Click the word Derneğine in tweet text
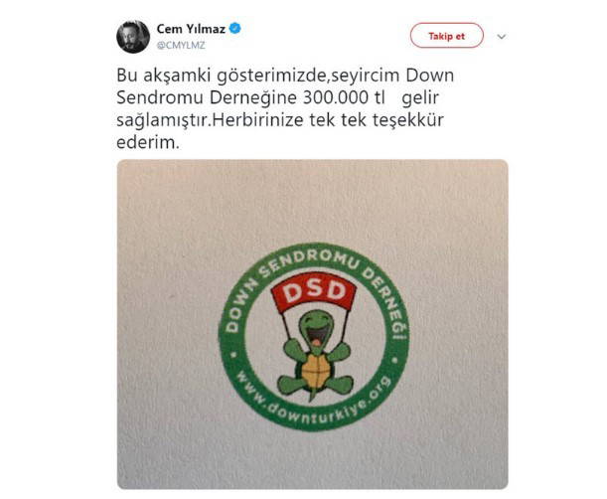Image resolution: width=607 pixels, height=499 pixels. (x=252, y=98)
